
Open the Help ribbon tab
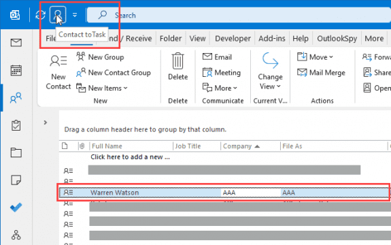(301, 38)
